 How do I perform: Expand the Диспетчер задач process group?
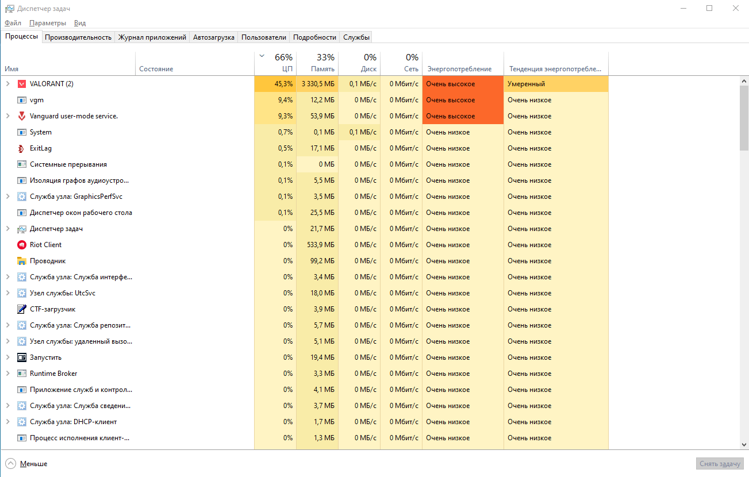(x=7, y=229)
